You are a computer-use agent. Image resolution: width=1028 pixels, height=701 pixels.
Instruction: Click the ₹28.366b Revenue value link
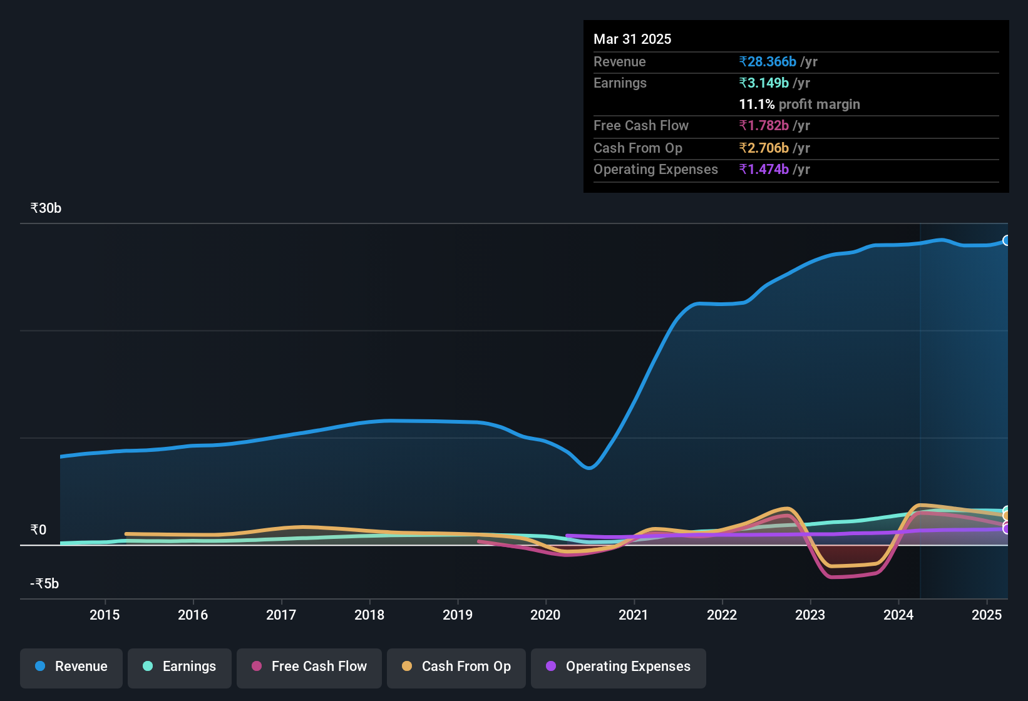[768, 61]
